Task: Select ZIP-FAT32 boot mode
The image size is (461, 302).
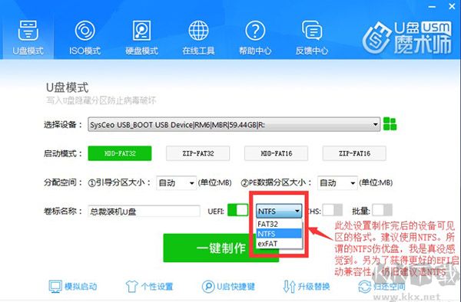Action: (198, 153)
